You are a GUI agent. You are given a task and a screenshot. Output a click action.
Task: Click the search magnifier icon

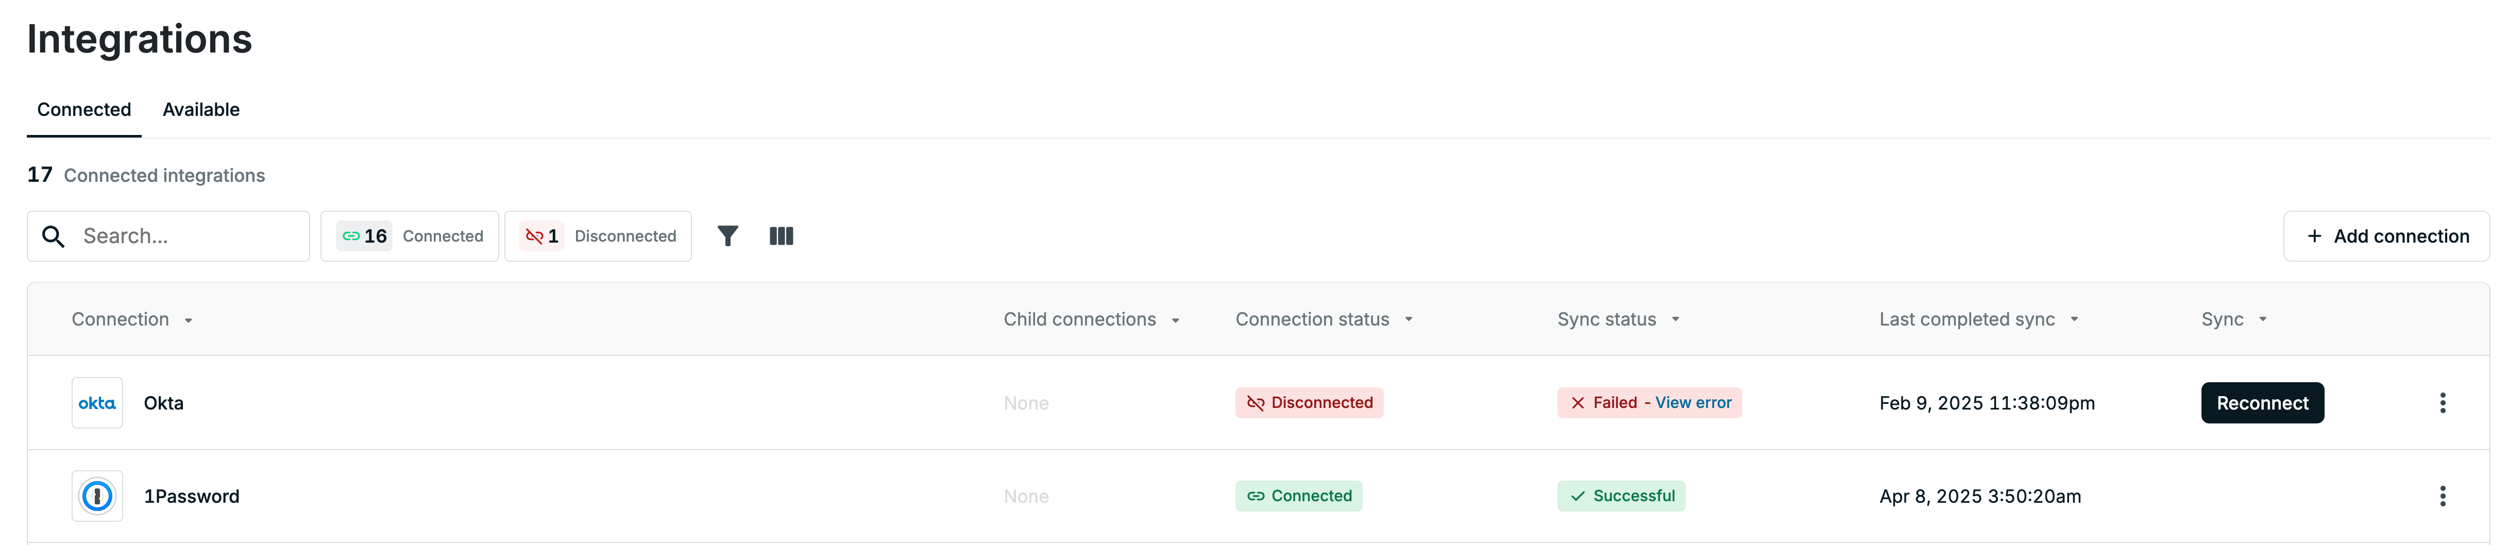[54, 236]
